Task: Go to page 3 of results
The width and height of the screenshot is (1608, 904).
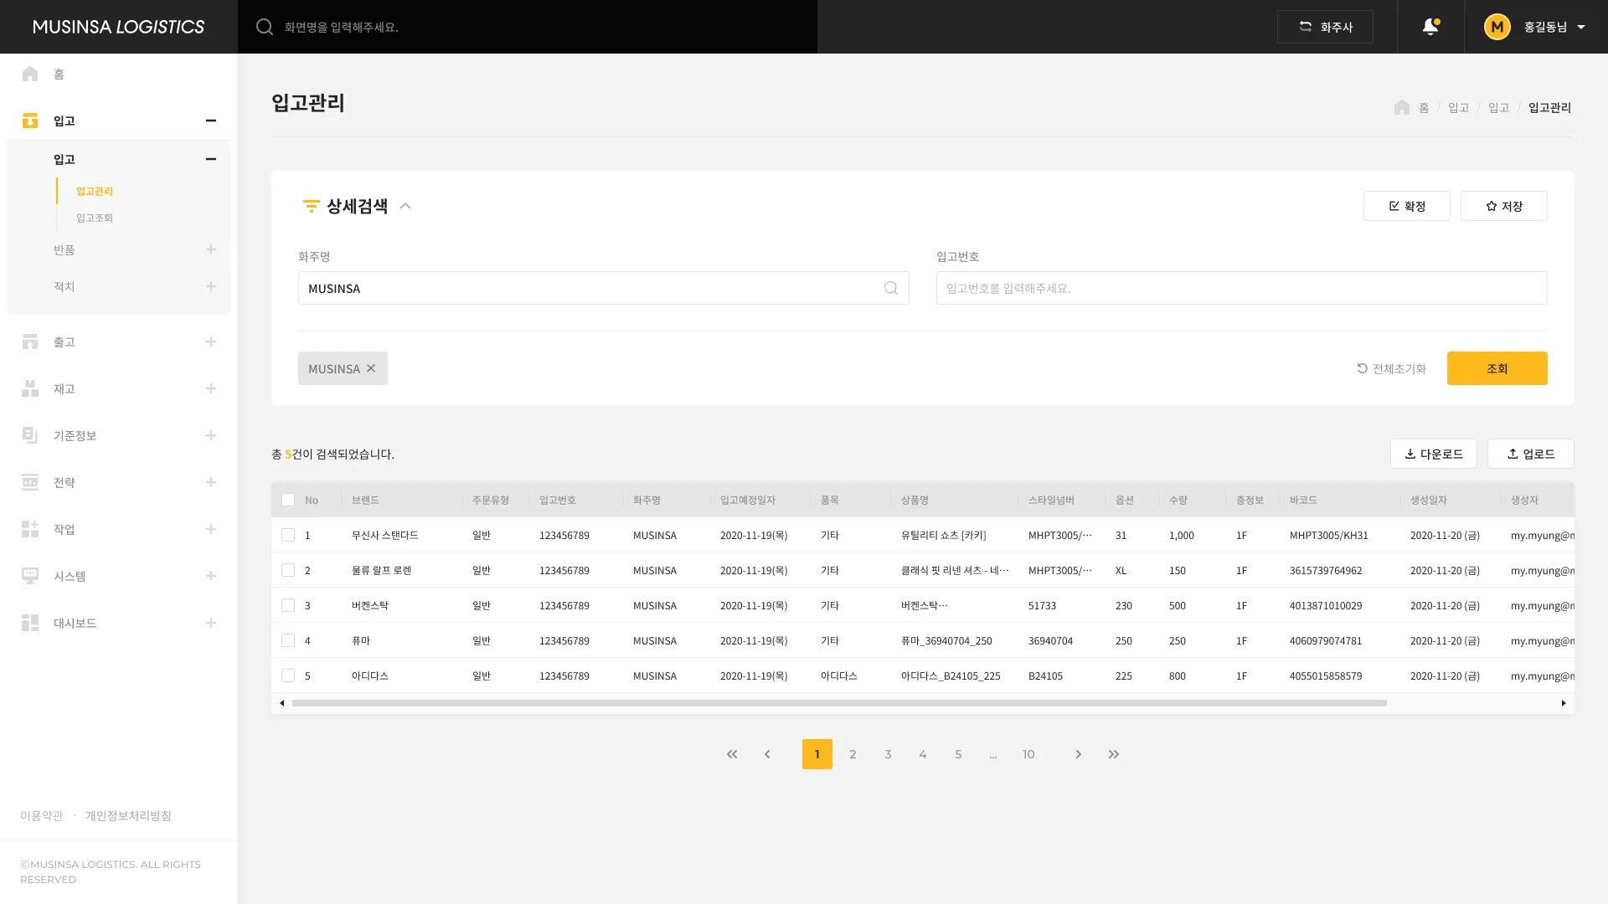Action: pos(888,754)
